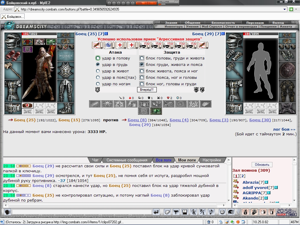
Task: Click the floppy disk save icon
Action: 185,212
